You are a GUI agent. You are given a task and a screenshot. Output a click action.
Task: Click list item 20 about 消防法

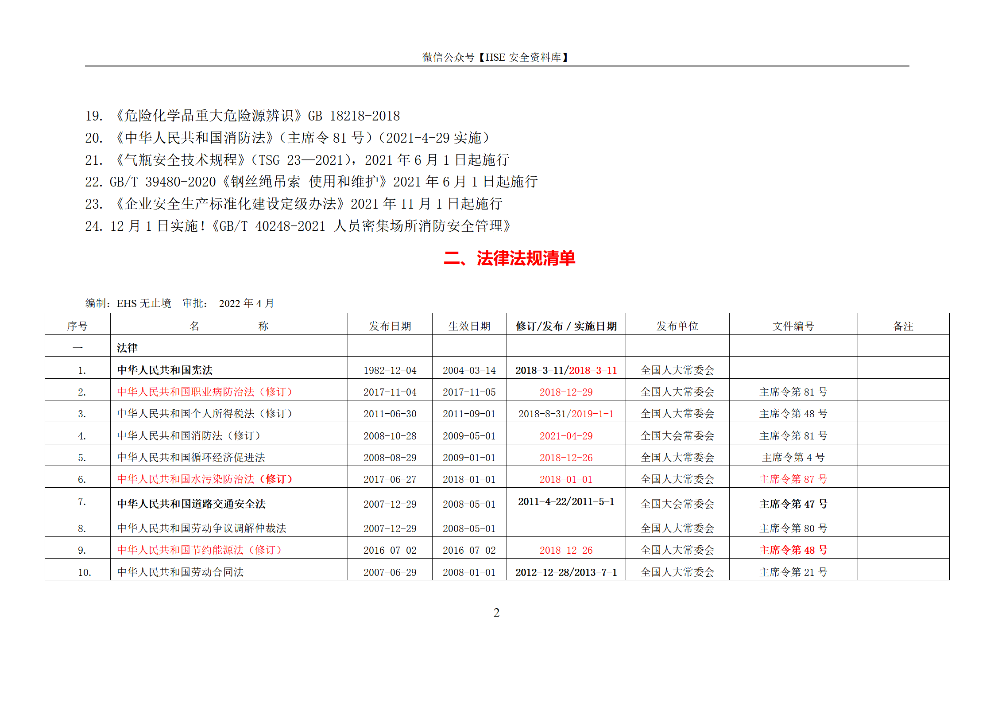tap(288, 138)
